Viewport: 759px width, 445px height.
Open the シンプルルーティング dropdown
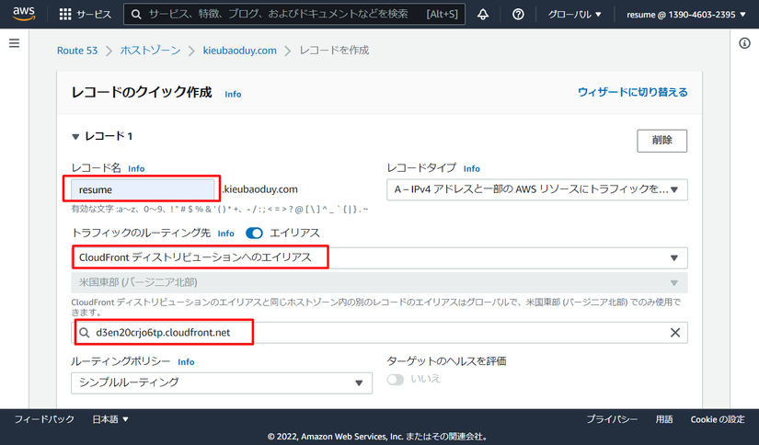pyautogui.click(x=222, y=382)
